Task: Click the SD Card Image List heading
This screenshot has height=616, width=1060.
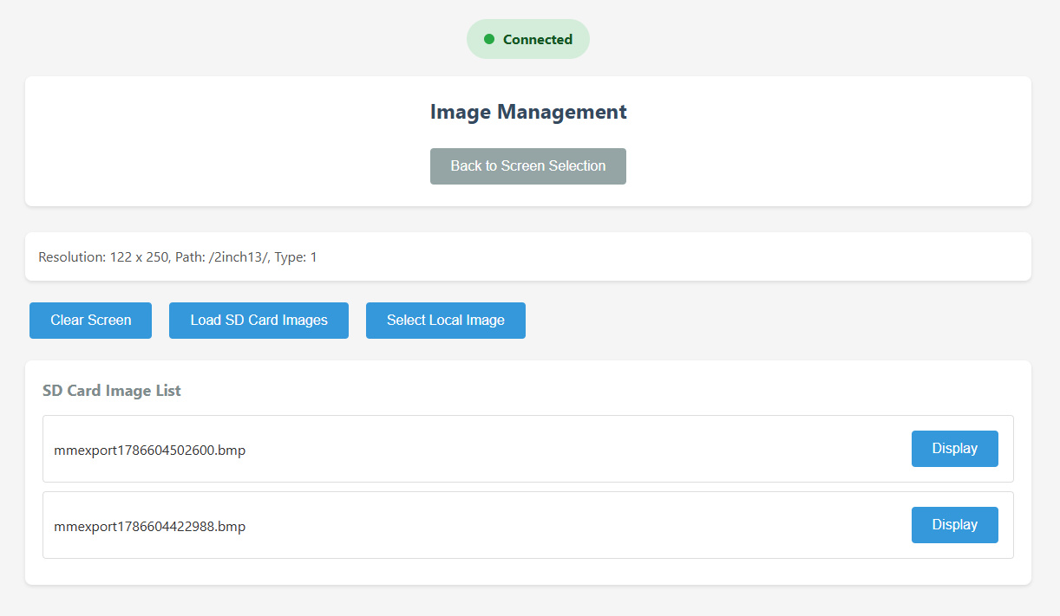Action: (112, 391)
